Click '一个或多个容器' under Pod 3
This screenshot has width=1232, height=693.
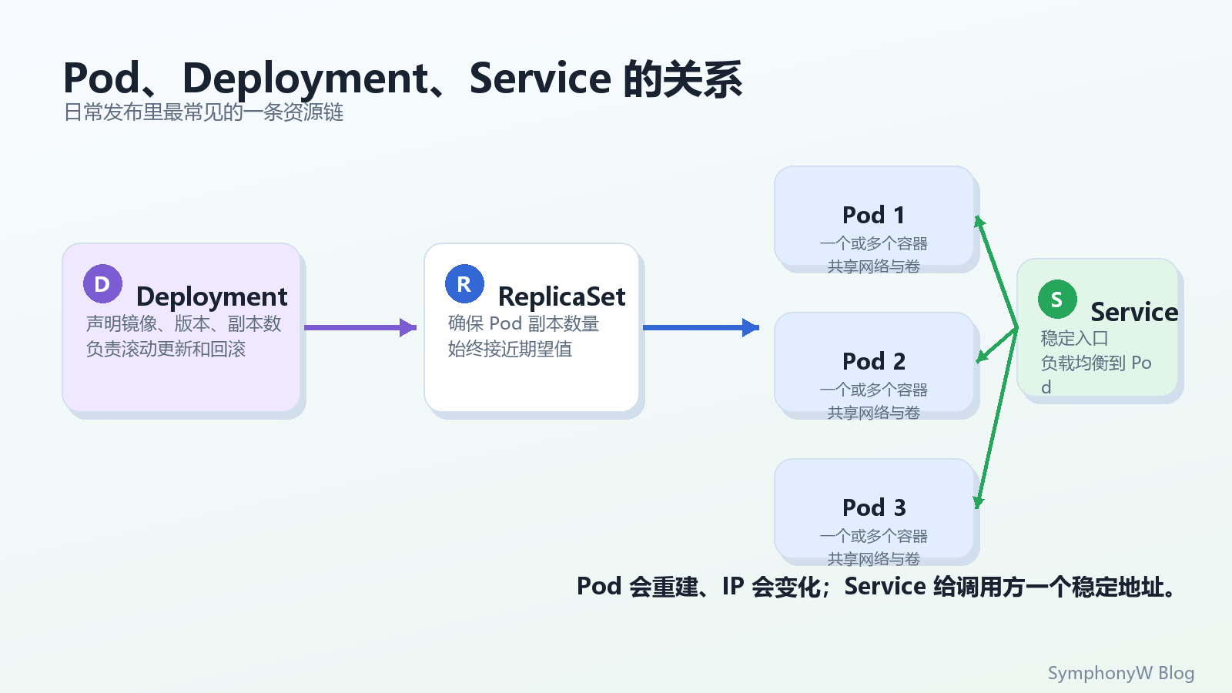[x=874, y=536]
